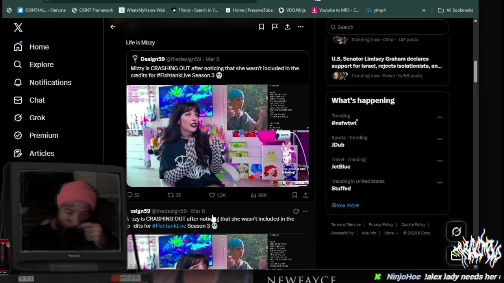
Task: Open the All Bookmarks folder
Action: (x=456, y=10)
